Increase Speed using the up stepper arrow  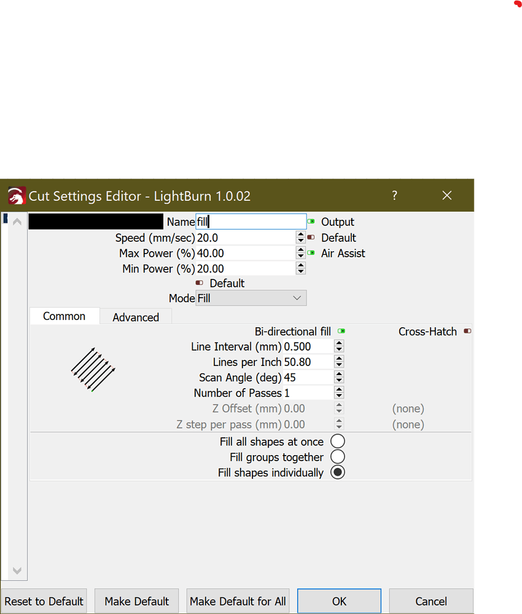point(300,234)
